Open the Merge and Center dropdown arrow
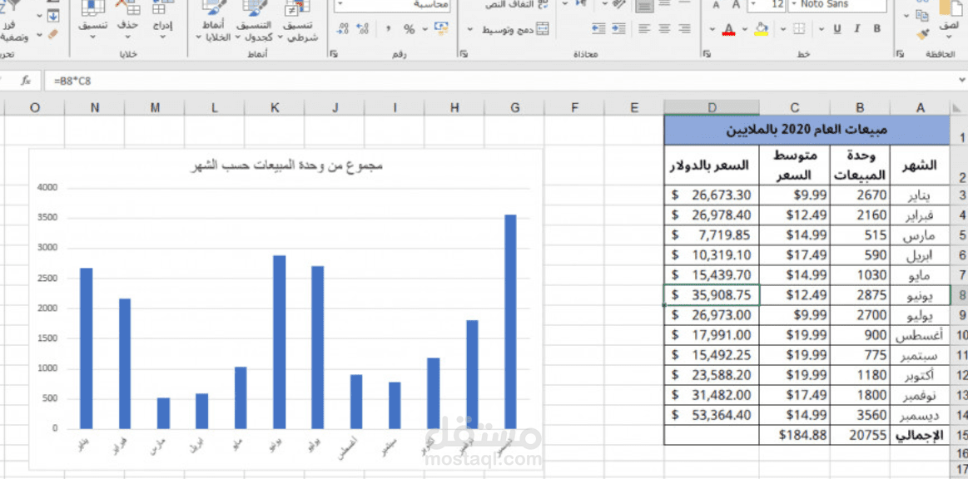The width and height of the screenshot is (968, 479). coord(470,29)
